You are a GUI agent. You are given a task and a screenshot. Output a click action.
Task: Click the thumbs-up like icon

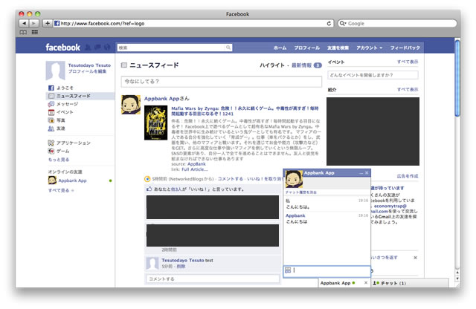pos(149,189)
